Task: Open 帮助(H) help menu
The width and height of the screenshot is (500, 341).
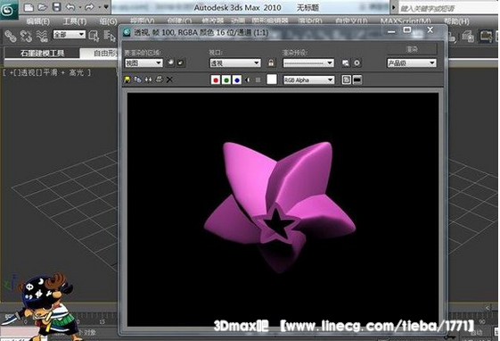Action: tap(456, 21)
